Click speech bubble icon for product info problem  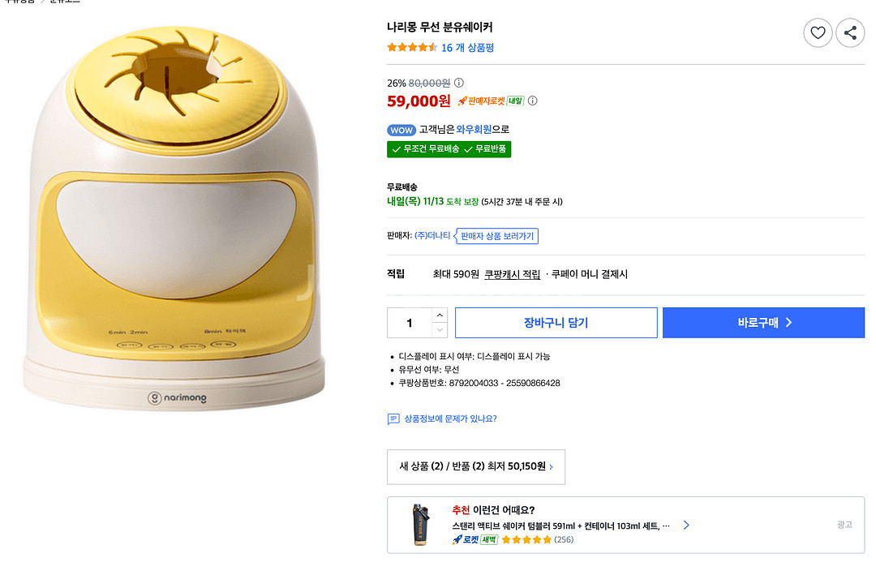tap(393, 419)
